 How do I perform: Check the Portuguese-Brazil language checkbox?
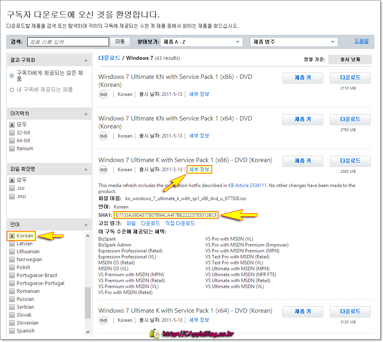(x=12, y=275)
